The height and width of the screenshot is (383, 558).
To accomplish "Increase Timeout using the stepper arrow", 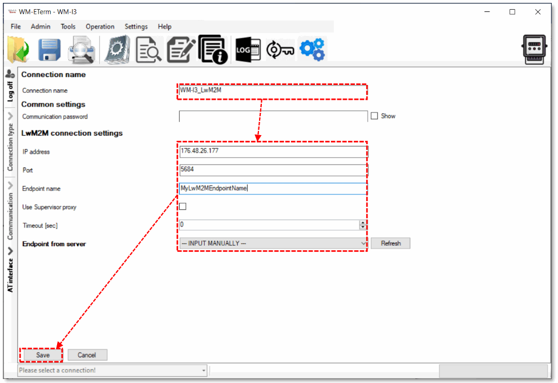I will [363, 222].
